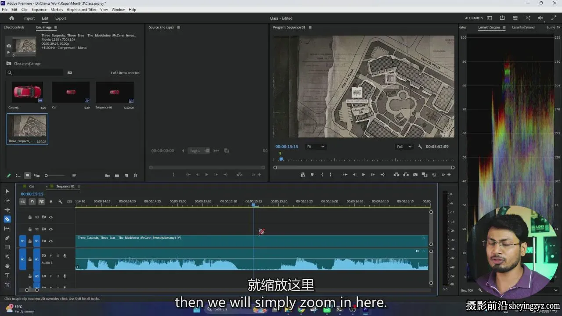Viewport: 562px width, 316px height.
Task: Hide track V3 eye icon
Action: click(50, 217)
